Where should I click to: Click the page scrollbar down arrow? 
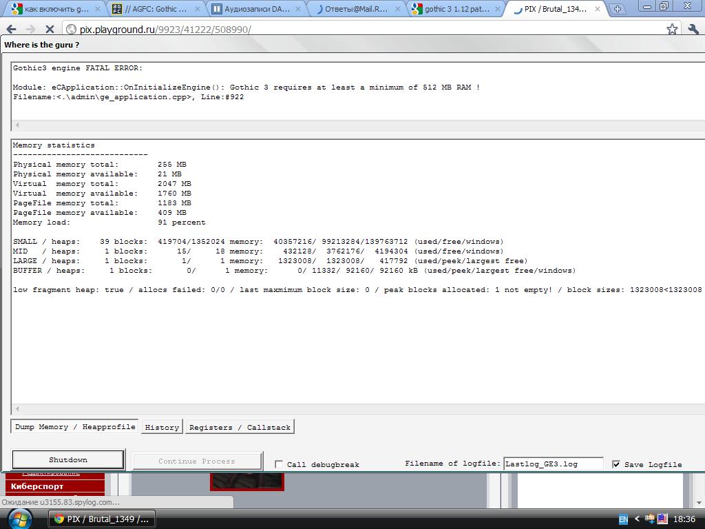[x=699, y=503]
